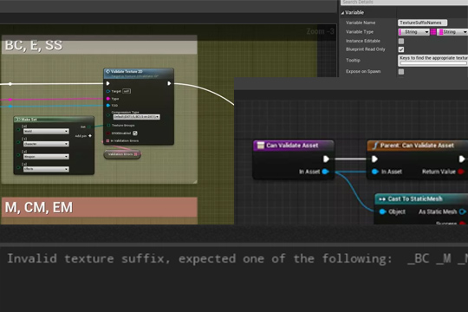The height and width of the screenshot is (312, 468).
Task: Select the Make Set node title
Action: (29, 120)
